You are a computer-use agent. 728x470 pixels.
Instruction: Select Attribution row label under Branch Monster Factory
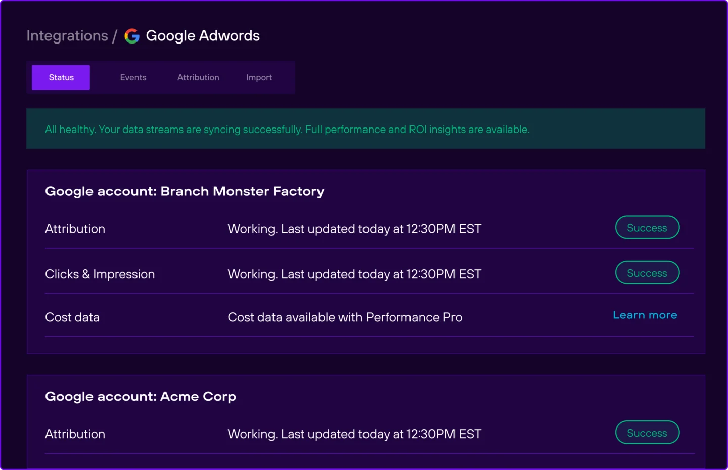[75, 229]
